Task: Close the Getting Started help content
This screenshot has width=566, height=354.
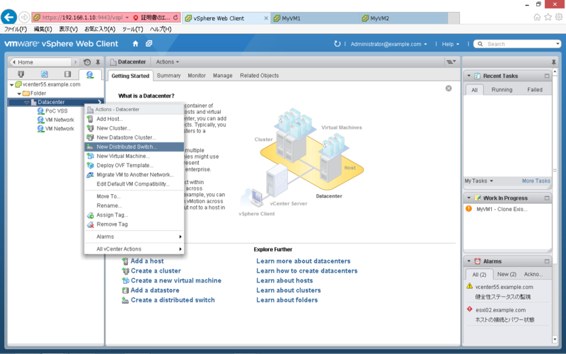Action: tap(449, 88)
